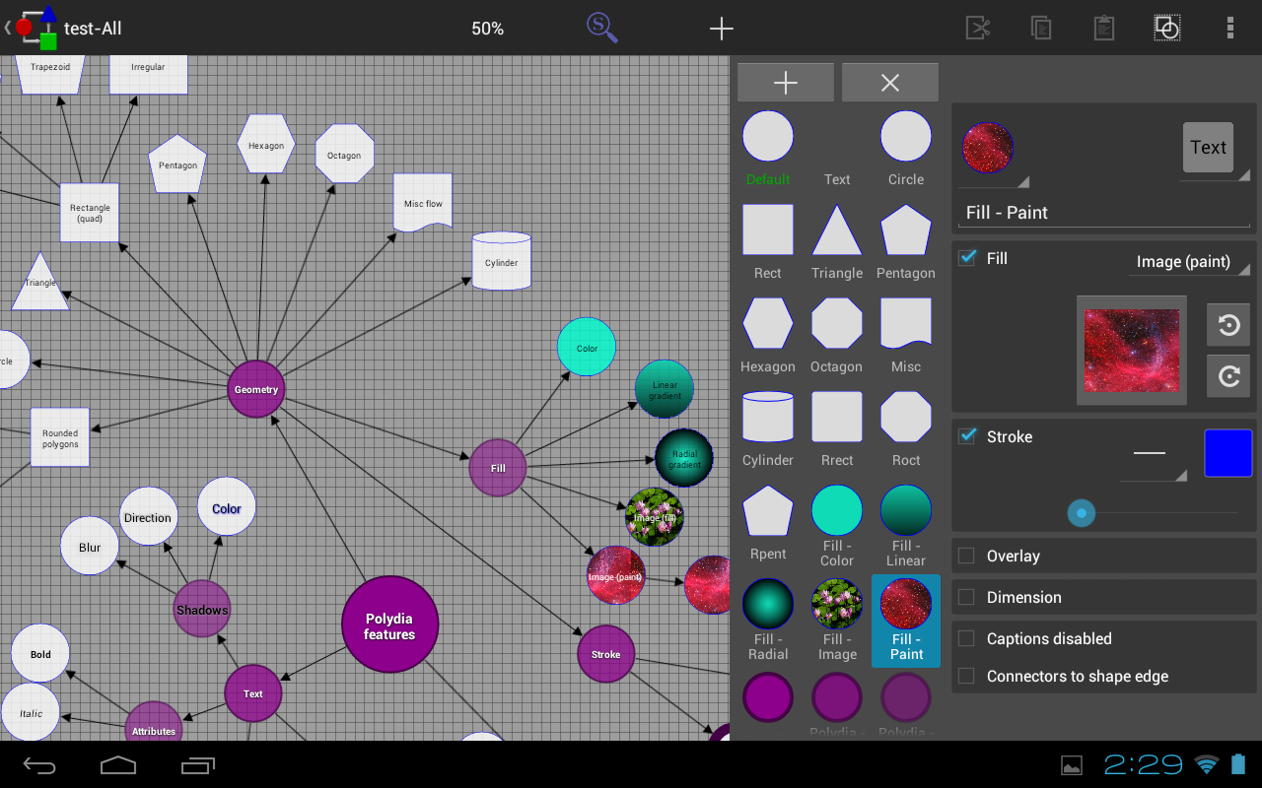Choose the Hexagon style in the list
Screen dimensions: 1262x788
(x=768, y=335)
